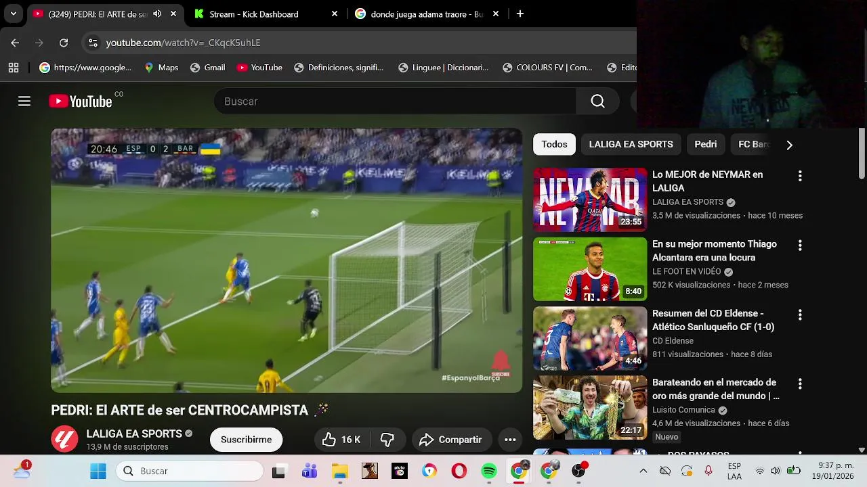Open the tab search dropdown arrow
The height and width of the screenshot is (487, 867).
click(14, 14)
